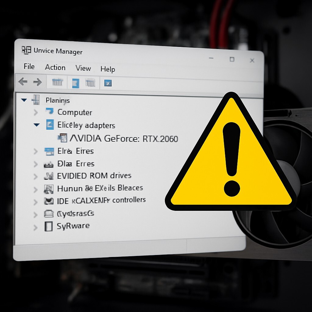
Task: Click the GeForce RTX 2060 device icon
Action: 62,138
